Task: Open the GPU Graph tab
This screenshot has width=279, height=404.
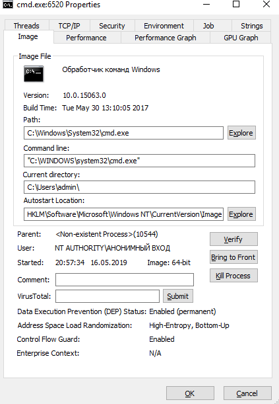Action: coord(241,38)
